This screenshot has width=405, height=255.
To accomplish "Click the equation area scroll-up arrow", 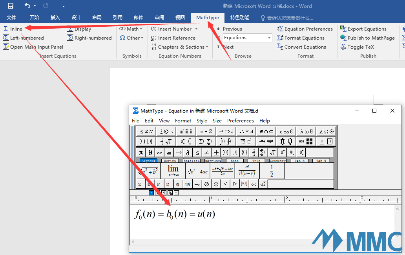I will tap(397, 209).
